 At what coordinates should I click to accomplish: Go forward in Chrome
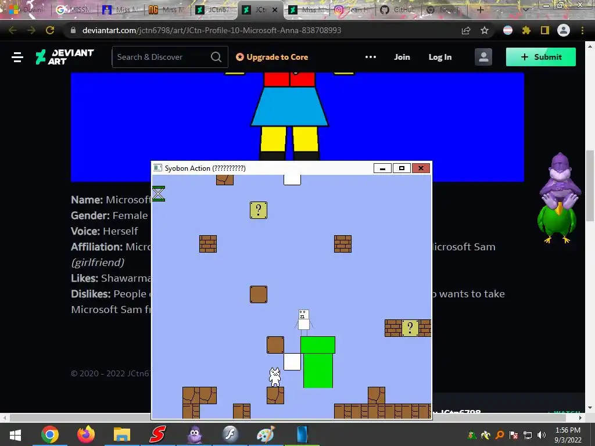[x=31, y=30]
